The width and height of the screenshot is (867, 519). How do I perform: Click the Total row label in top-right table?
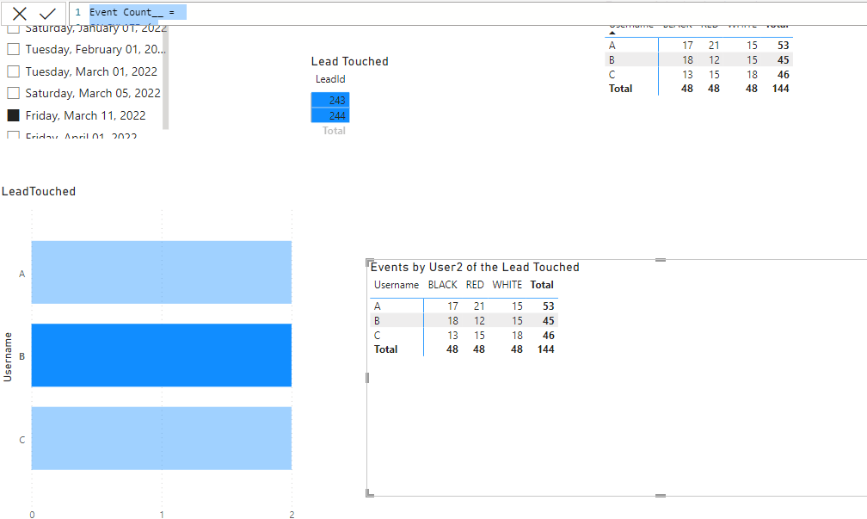[x=620, y=89]
